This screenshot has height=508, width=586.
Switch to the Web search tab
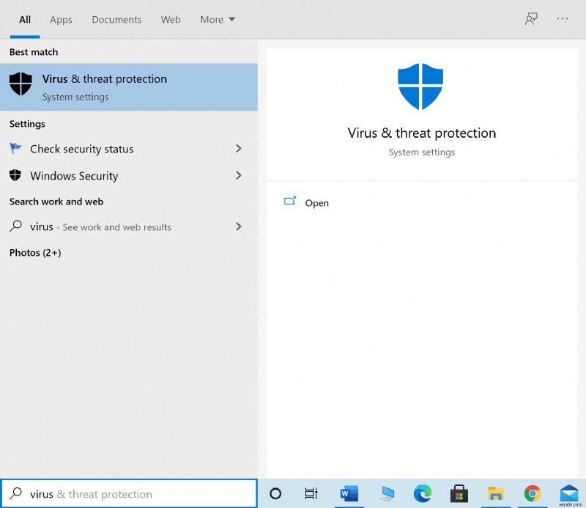click(x=171, y=20)
